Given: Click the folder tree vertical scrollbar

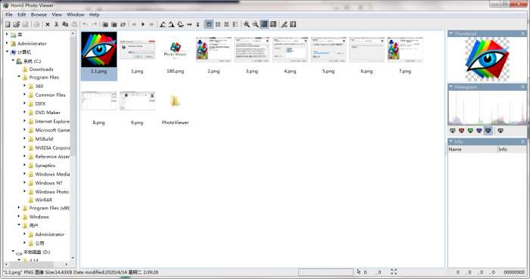Looking at the screenshot, I should 73,145.
